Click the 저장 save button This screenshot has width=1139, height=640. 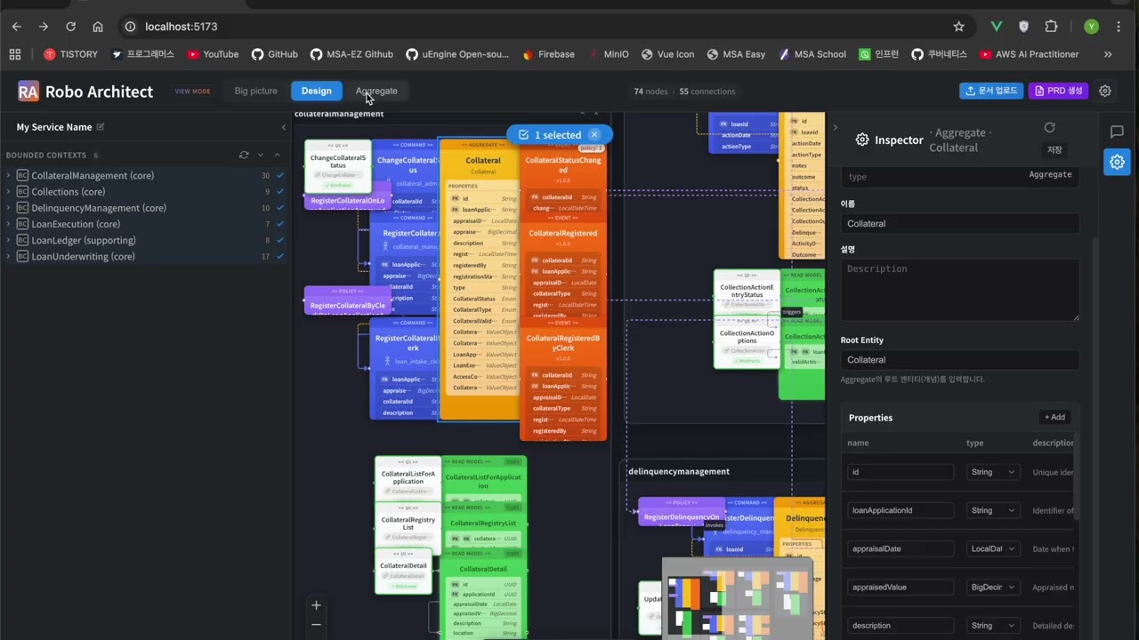pos(1054,149)
